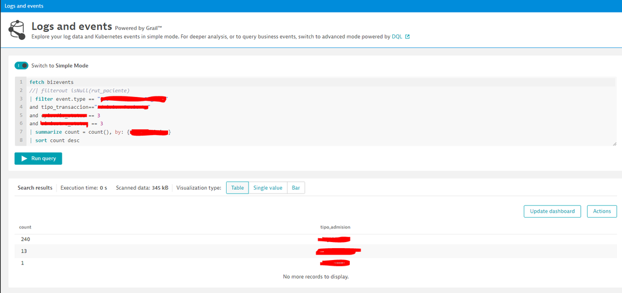Open the external link icon beside DQL
Image resolution: width=622 pixels, height=293 pixels.
pyautogui.click(x=407, y=37)
